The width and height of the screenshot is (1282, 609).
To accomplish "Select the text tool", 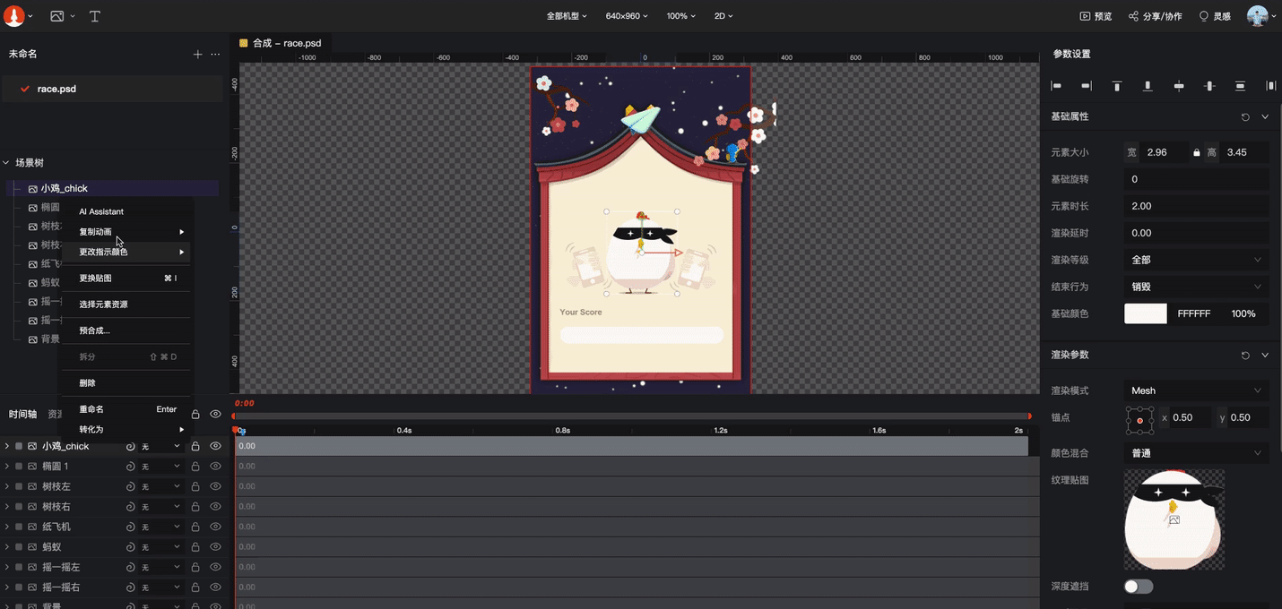I will (x=95, y=16).
